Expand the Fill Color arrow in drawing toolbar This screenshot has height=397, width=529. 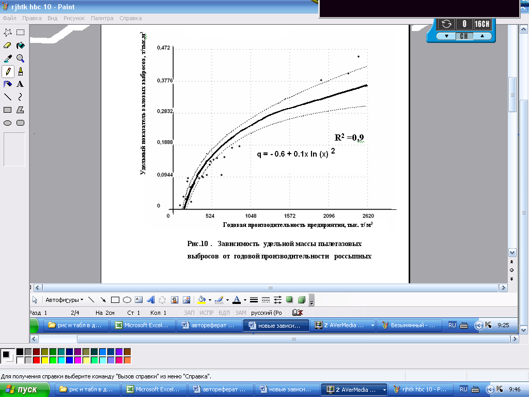210,300
